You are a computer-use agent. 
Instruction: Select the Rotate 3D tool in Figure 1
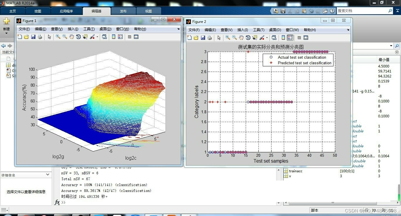coord(78,37)
